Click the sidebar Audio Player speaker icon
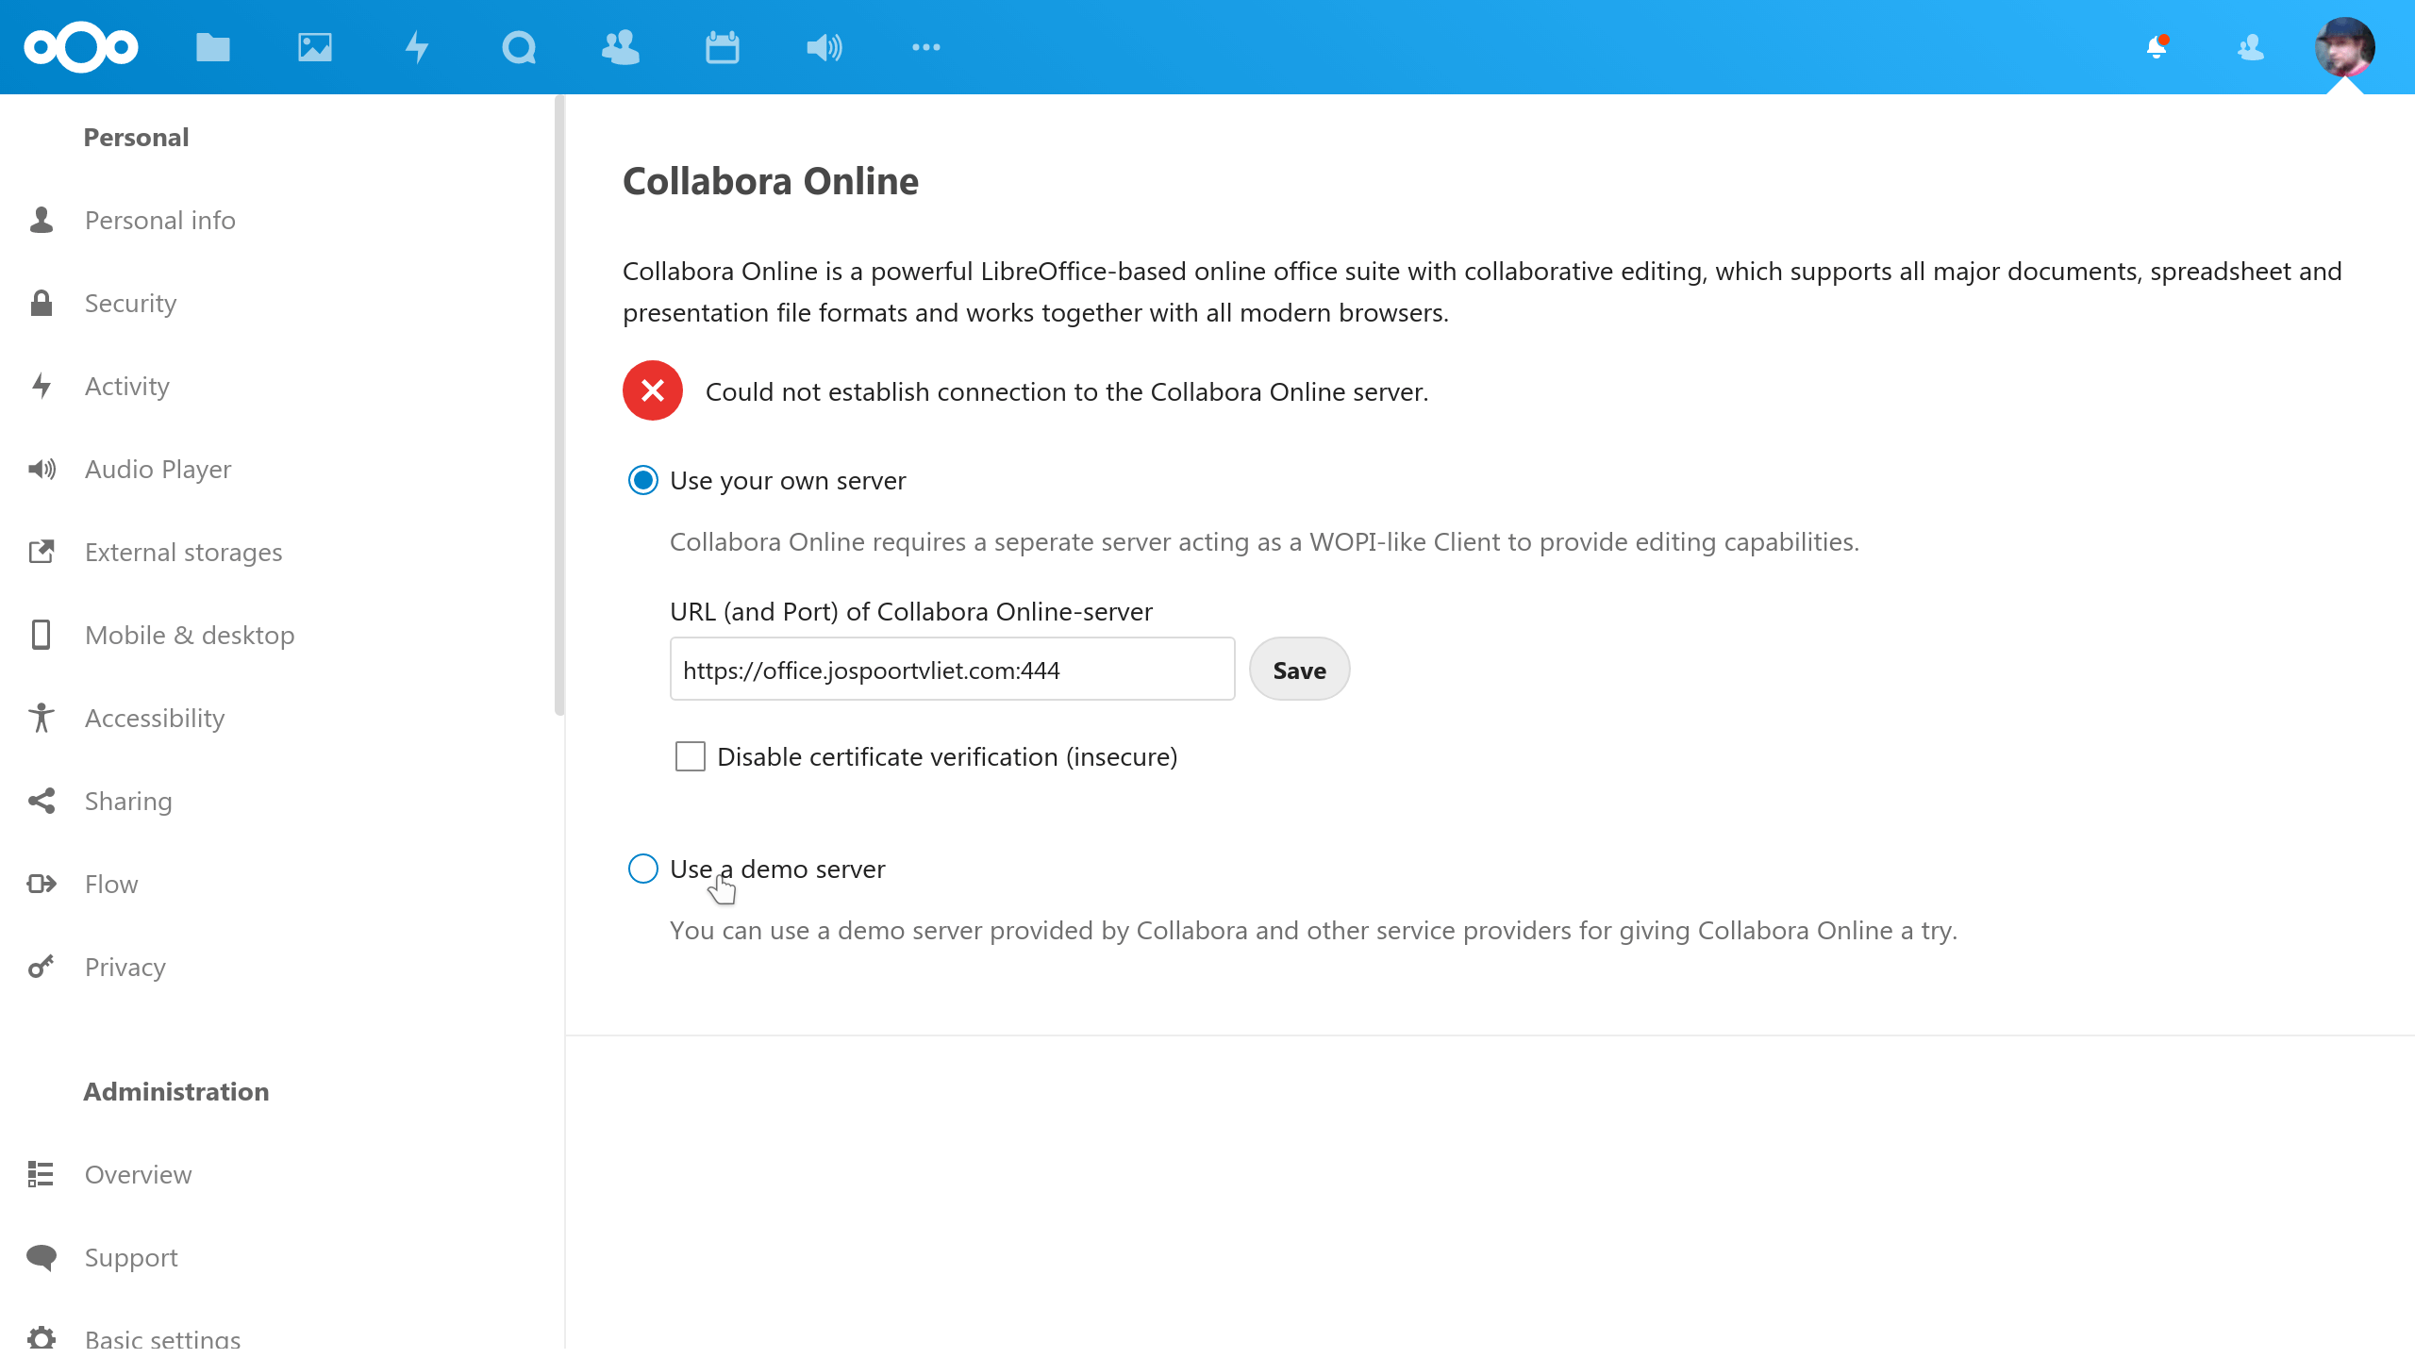The image size is (2415, 1358). click(x=42, y=469)
